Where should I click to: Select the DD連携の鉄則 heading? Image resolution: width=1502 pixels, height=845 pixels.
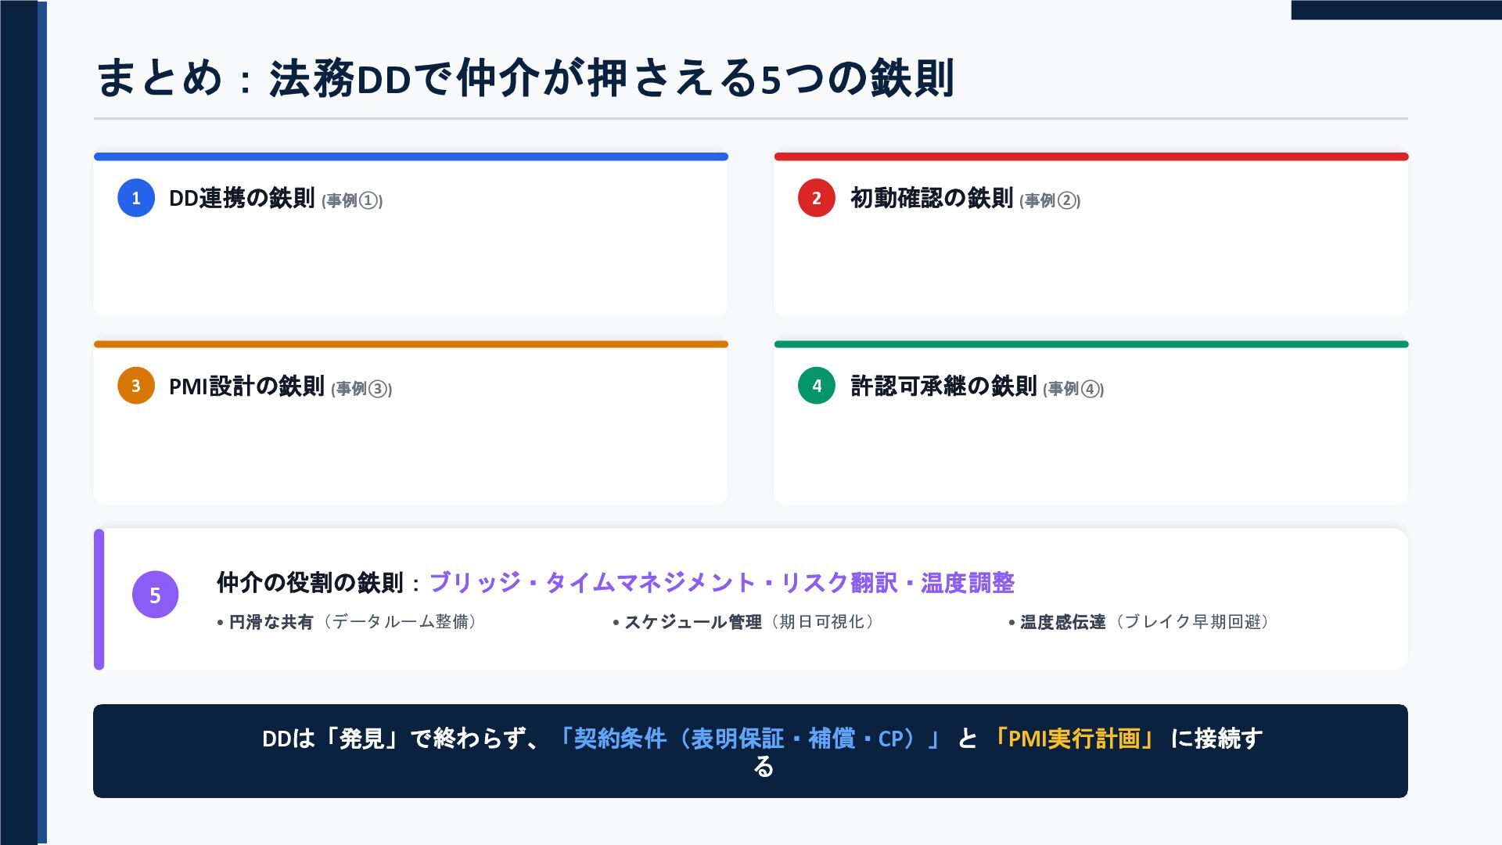[242, 199]
